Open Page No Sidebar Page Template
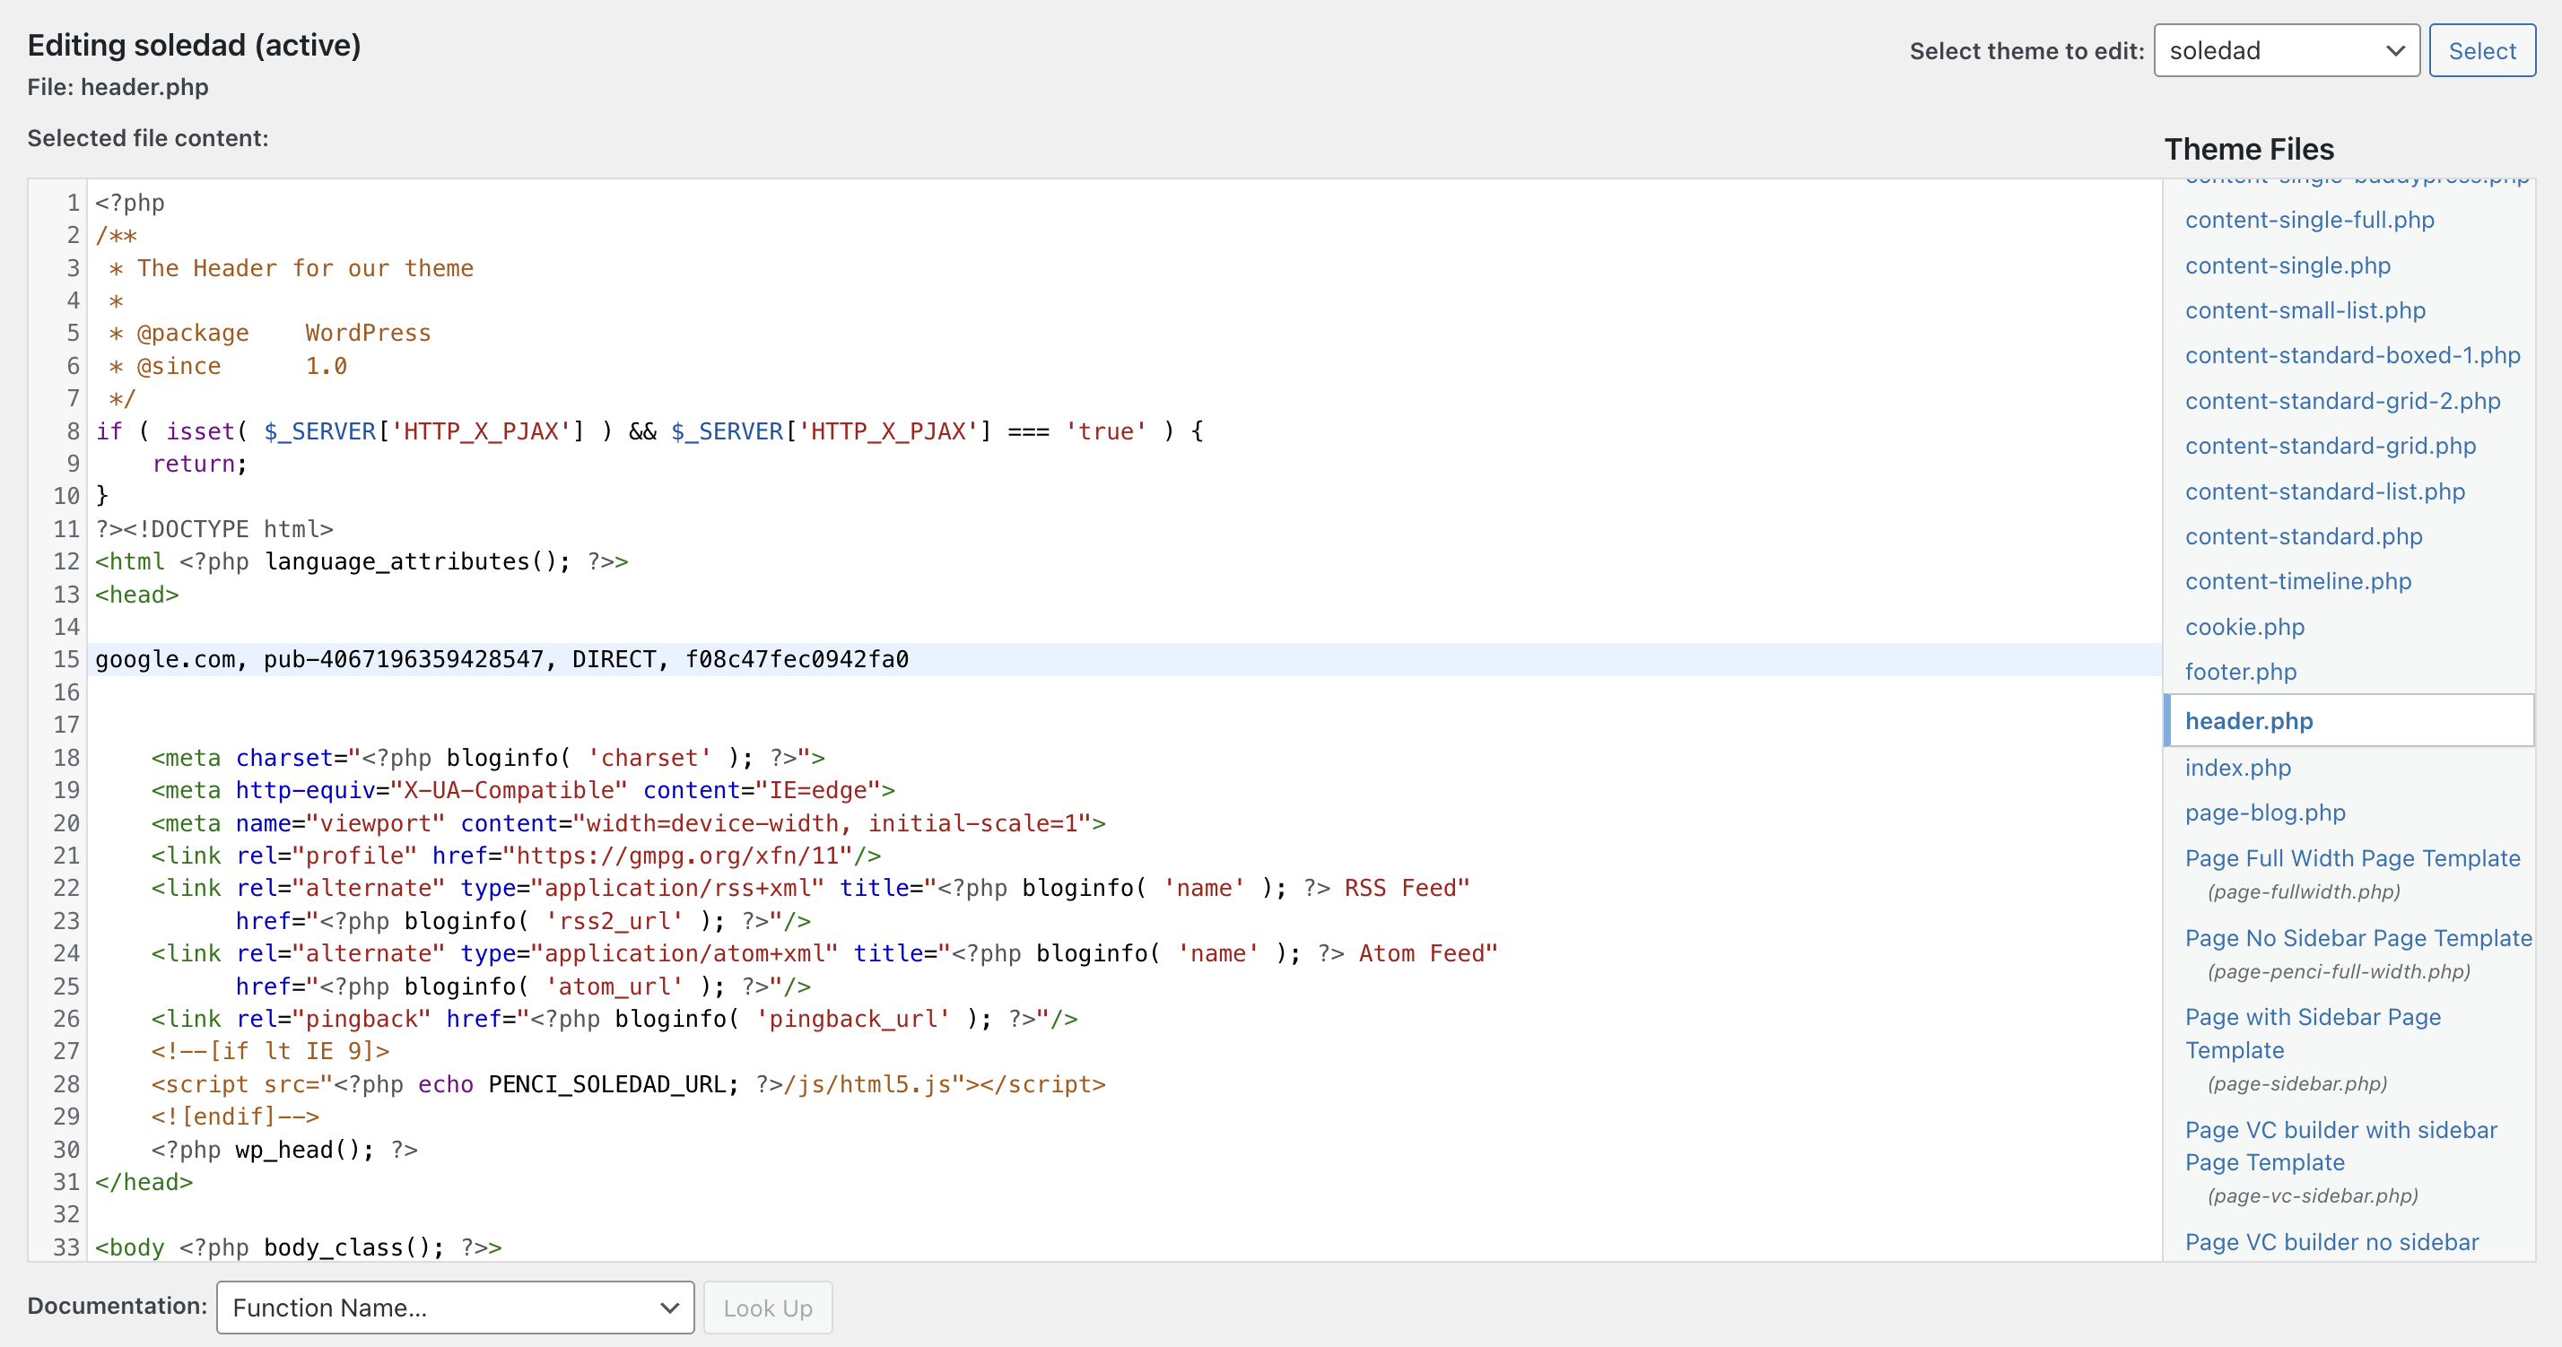 (x=2357, y=937)
